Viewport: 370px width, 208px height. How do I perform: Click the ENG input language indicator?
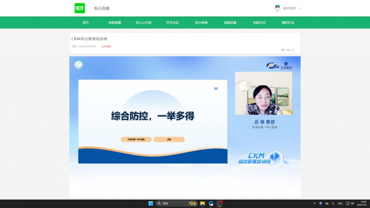(340, 203)
